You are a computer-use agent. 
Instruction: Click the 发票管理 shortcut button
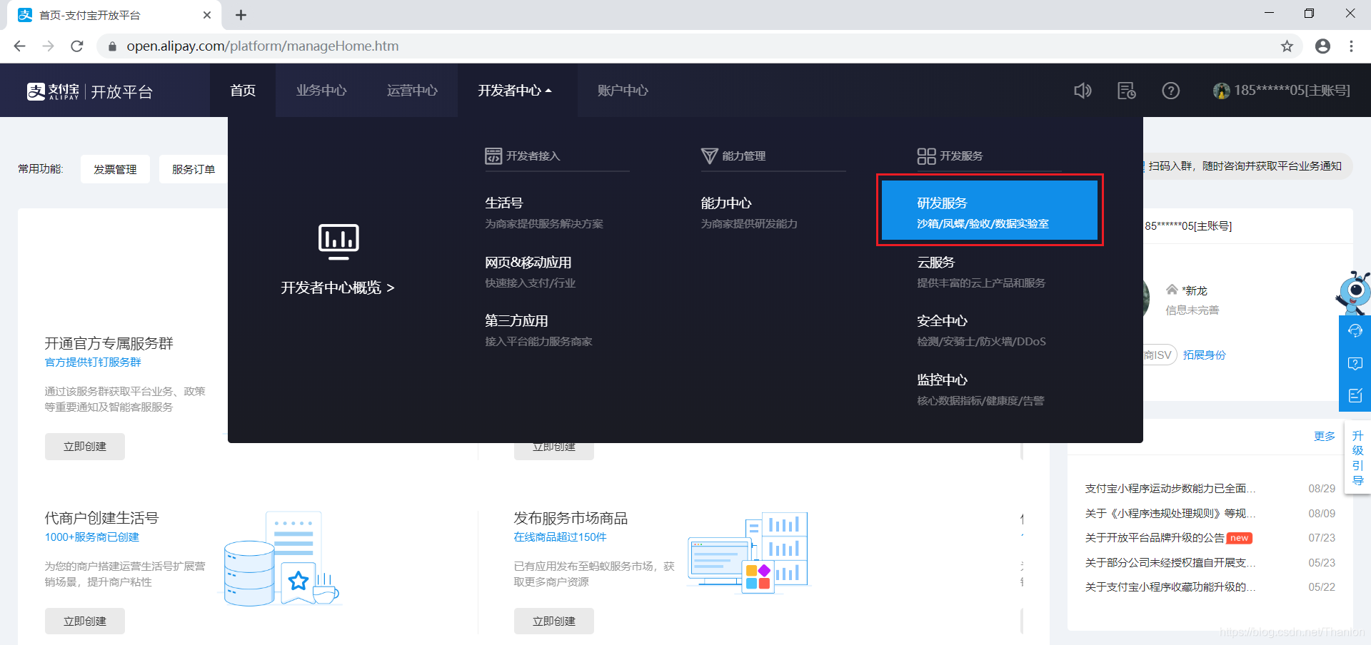115,169
